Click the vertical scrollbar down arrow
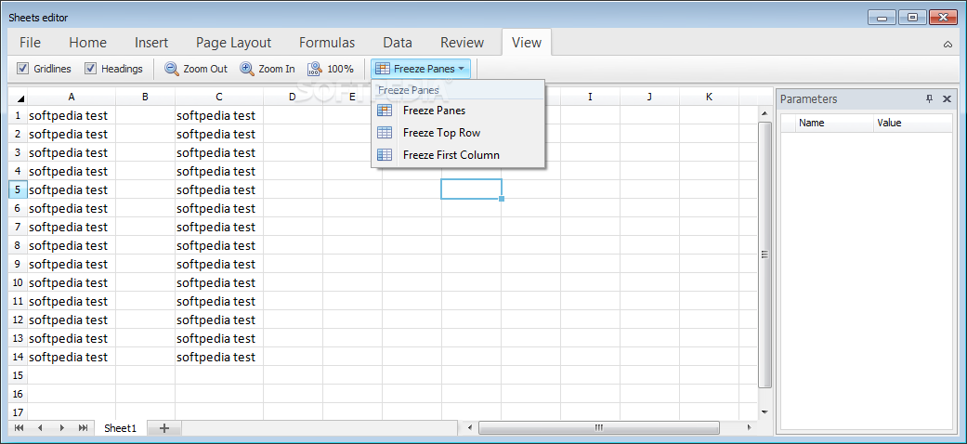The image size is (967, 444). click(764, 411)
